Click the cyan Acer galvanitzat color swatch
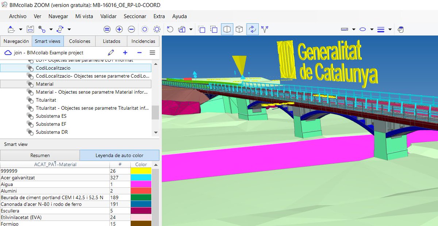This screenshot has height=226, width=438. (141, 178)
